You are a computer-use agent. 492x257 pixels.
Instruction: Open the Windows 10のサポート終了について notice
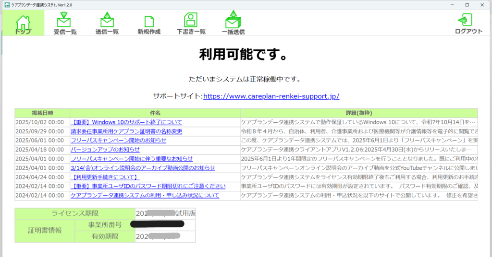126,122
